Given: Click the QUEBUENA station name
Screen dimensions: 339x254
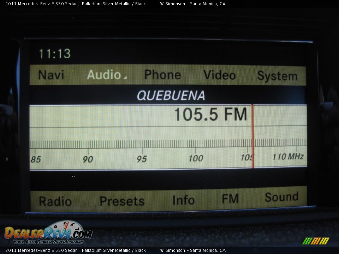Looking at the screenshot, I should click(171, 96).
